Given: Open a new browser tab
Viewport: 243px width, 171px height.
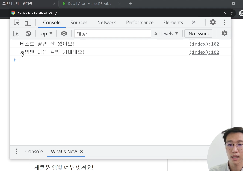Looking at the screenshot, I should click(131, 4).
